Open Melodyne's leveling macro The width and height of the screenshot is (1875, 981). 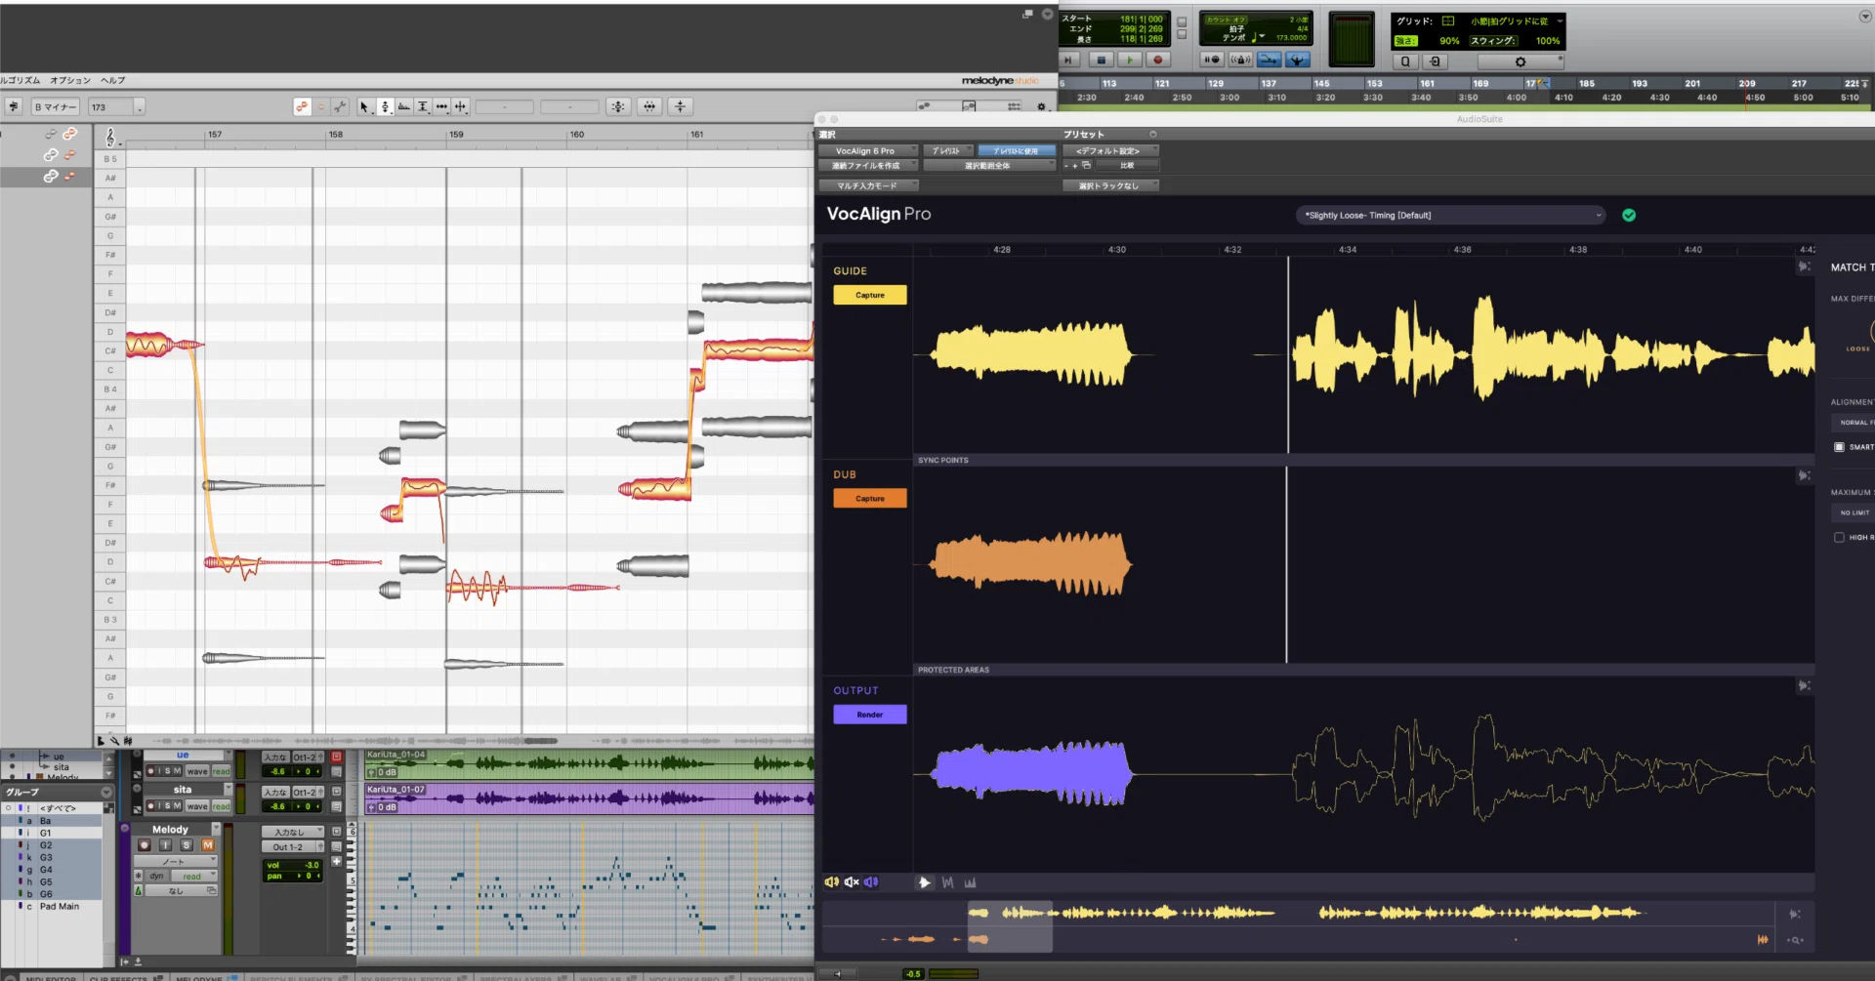(x=681, y=106)
